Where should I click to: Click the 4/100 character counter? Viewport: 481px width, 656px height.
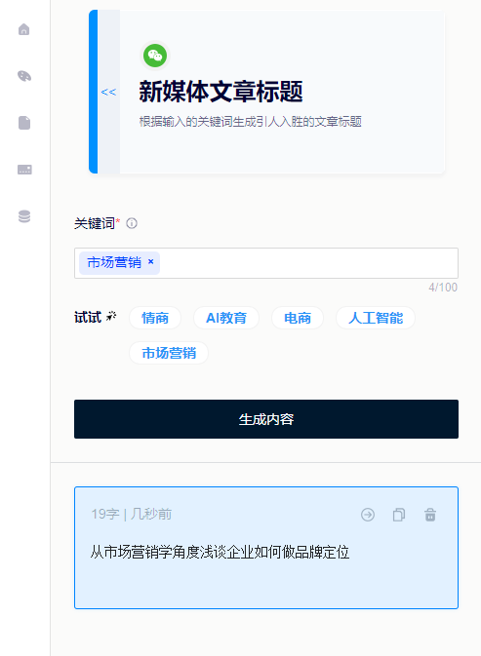coord(443,288)
